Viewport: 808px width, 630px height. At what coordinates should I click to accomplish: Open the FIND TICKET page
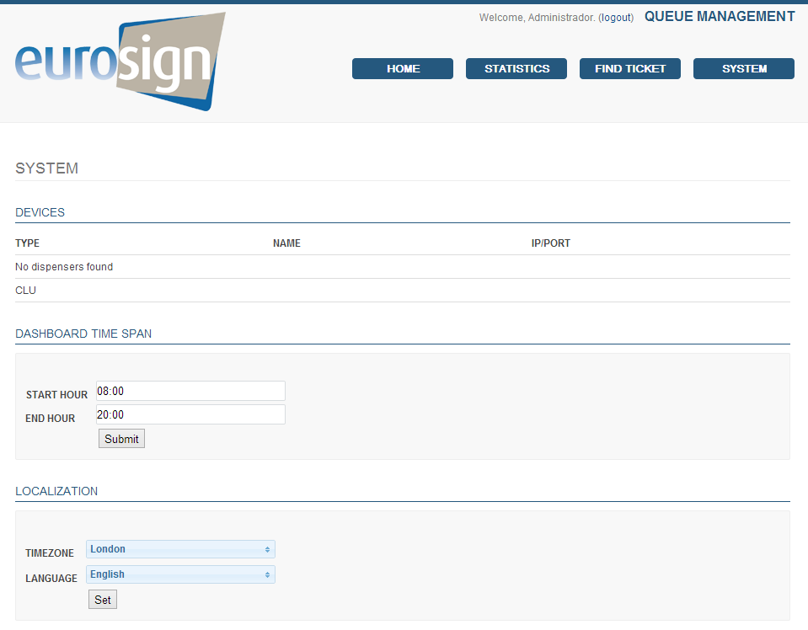tap(630, 69)
